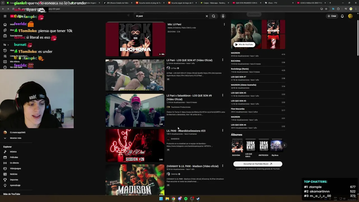Open Spotify from the taskbar
The image size is (359, 202).
[x=186, y=199]
